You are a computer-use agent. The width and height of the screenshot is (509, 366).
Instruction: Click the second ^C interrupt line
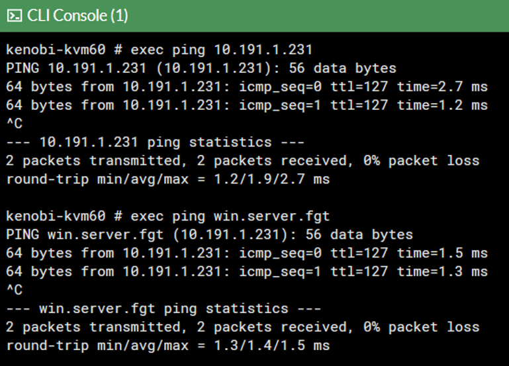[x=14, y=291]
